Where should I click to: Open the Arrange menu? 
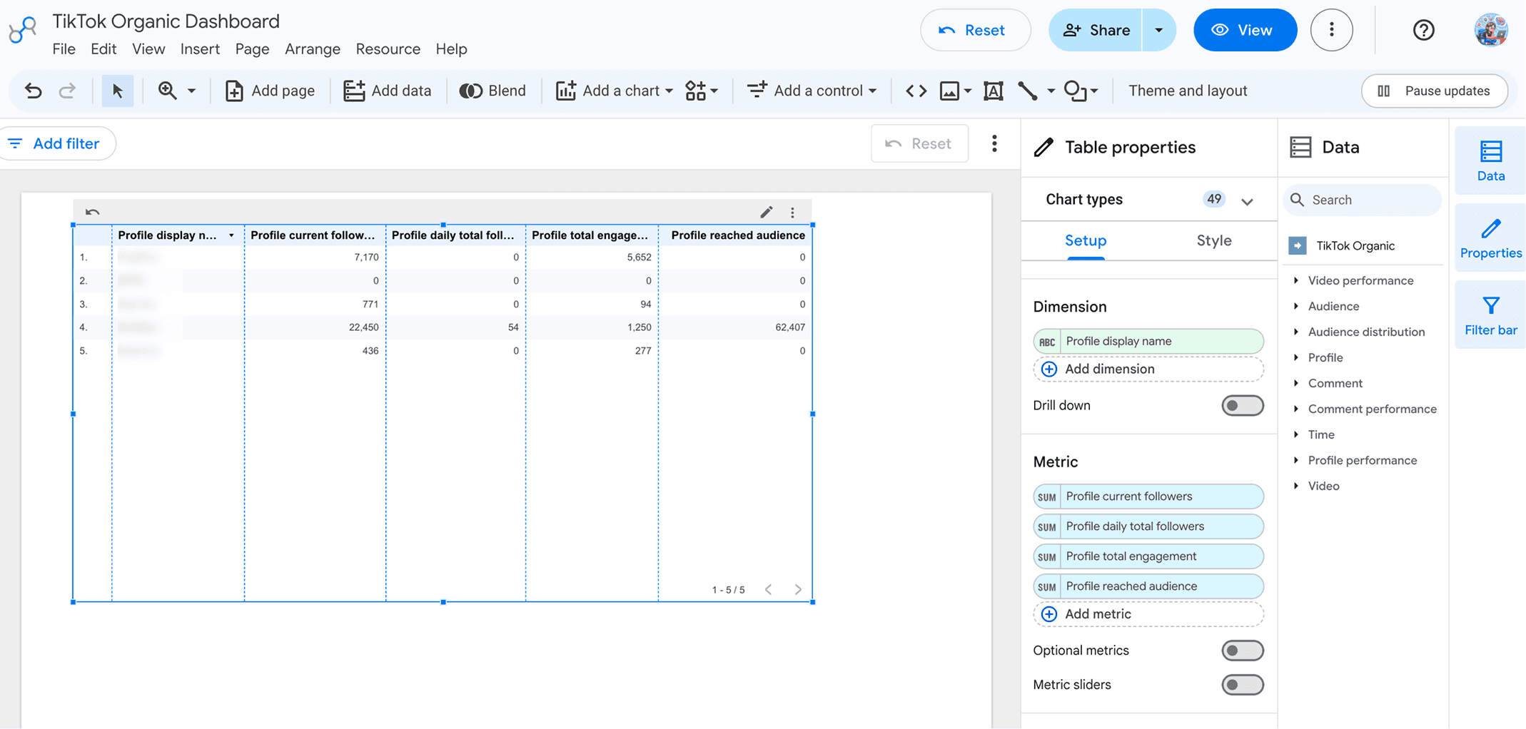coord(313,49)
